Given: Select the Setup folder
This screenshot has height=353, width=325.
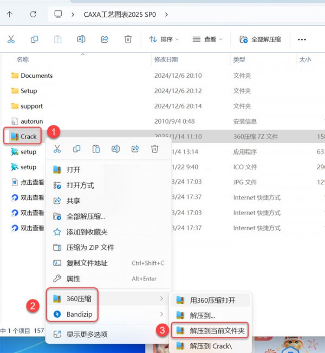Looking at the screenshot, I should [29, 91].
